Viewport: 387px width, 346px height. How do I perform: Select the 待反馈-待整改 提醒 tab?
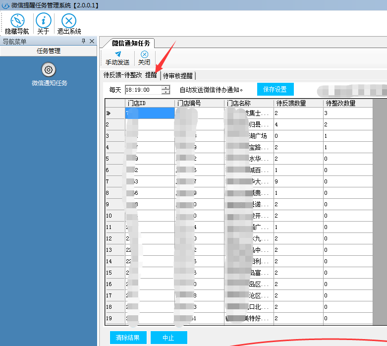[x=130, y=75]
